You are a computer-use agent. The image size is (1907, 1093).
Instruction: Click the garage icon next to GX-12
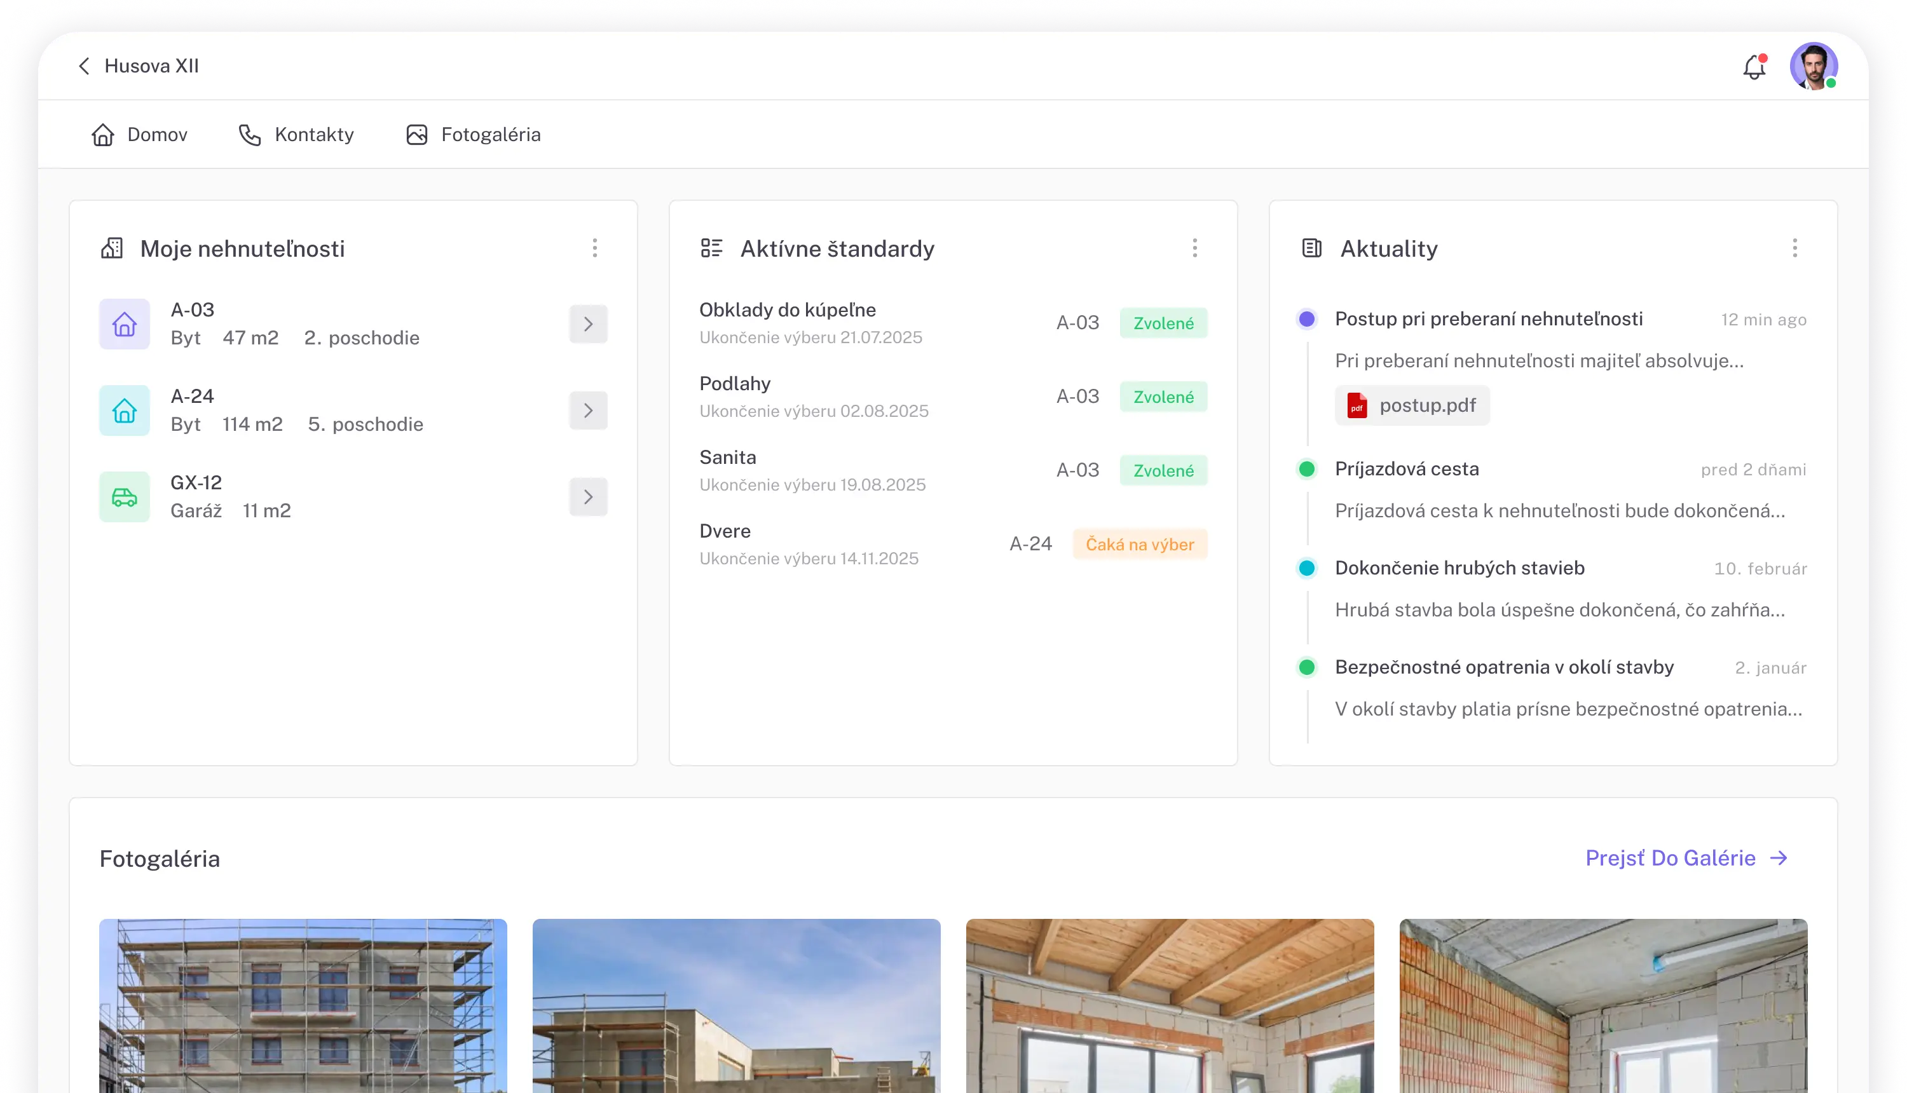tap(124, 496)
